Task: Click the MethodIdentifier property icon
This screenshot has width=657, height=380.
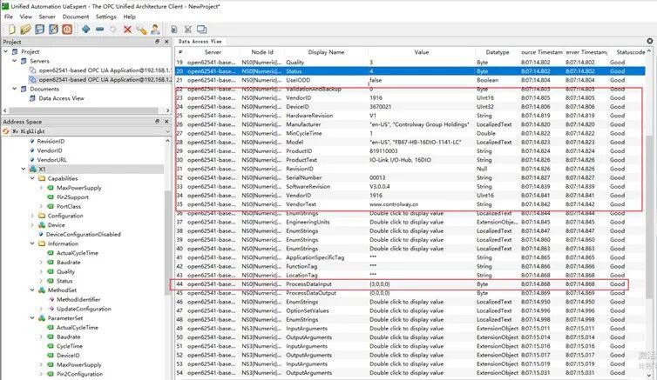Action: point(51,299)
